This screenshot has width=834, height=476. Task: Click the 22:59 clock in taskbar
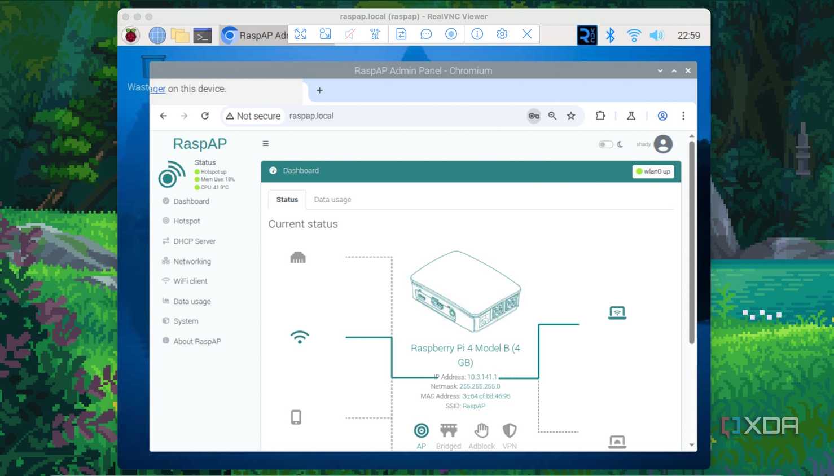(689, 36)
